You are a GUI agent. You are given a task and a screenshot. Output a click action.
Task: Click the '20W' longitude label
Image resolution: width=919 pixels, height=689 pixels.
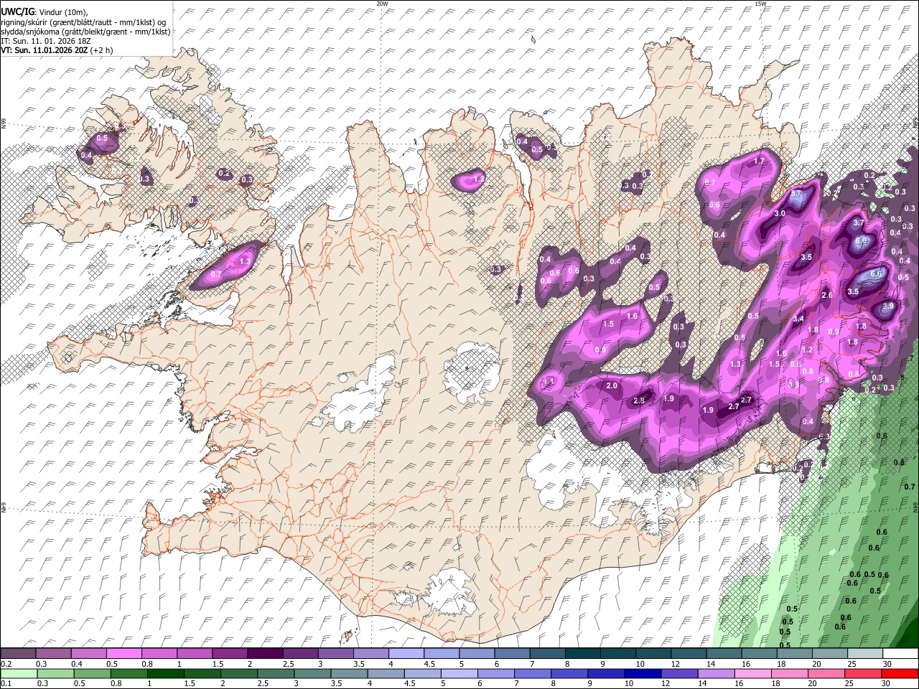click(x=382, y=4)
